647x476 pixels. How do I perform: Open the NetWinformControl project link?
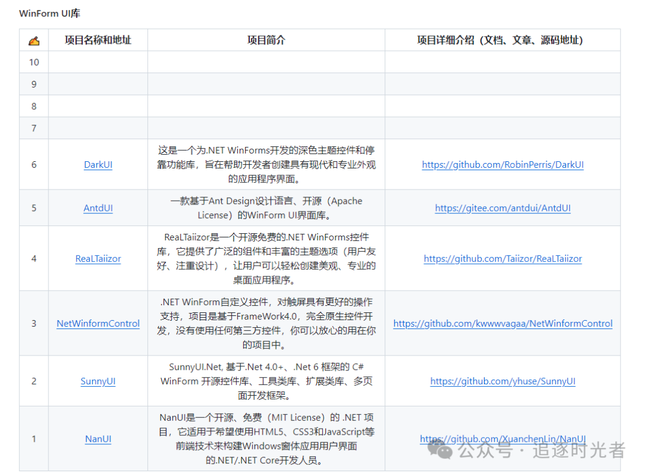(98, 323)
